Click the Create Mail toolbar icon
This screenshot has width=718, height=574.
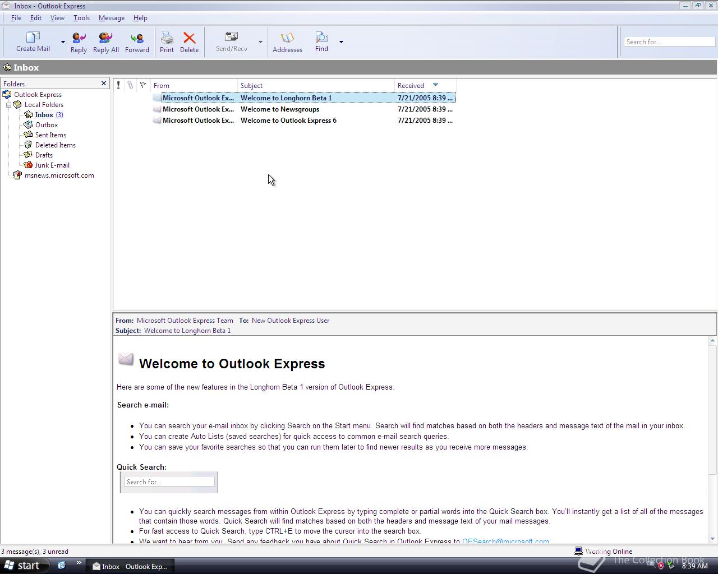(x=33, y=37)
